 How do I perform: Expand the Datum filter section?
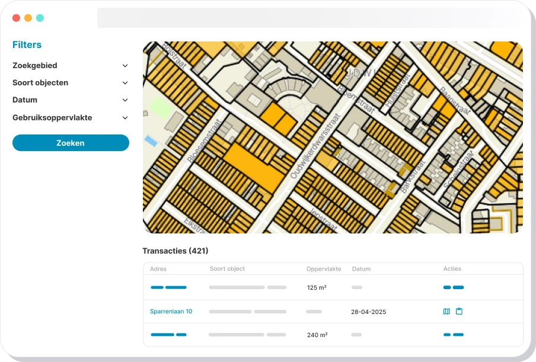pos(70,100)
